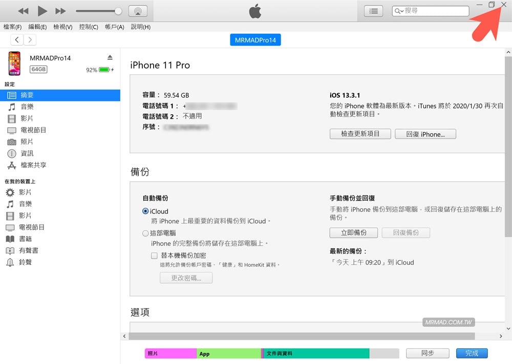Open 音樂 under 在我的裝置上

pos(60,204)
